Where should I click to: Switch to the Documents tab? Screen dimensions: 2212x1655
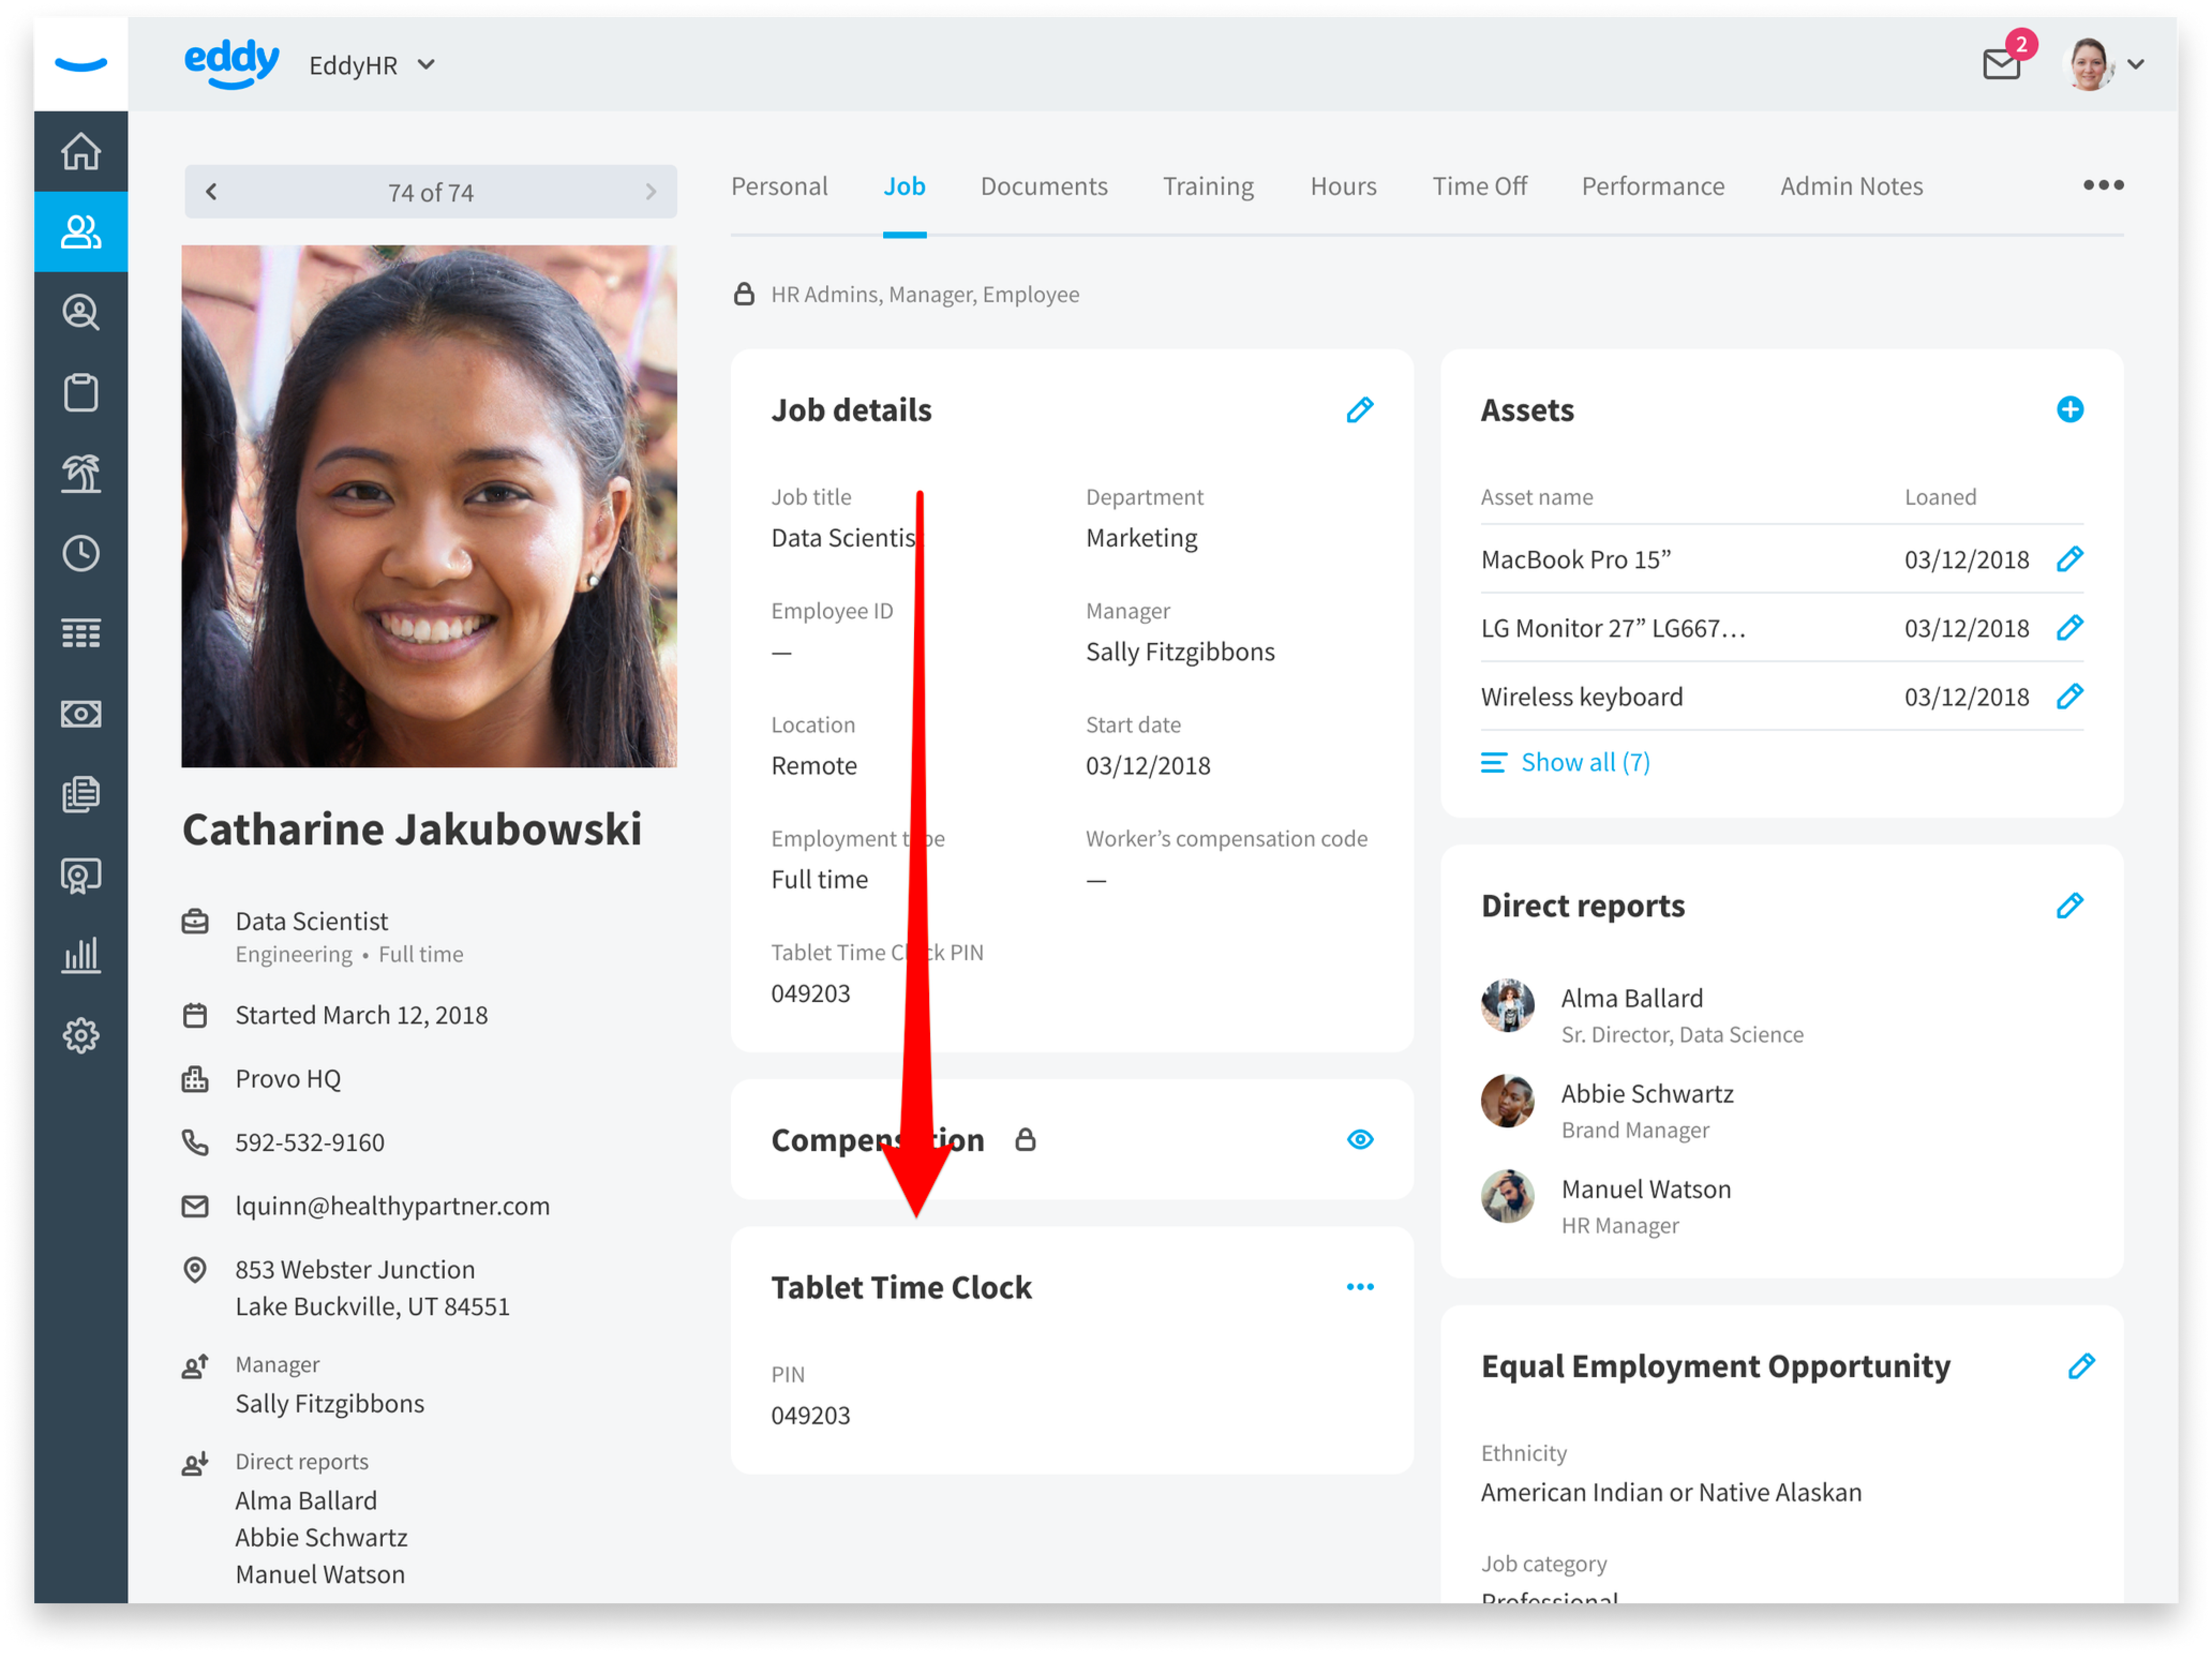point(1044,187)
